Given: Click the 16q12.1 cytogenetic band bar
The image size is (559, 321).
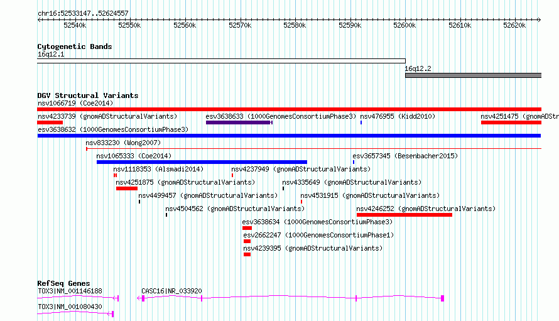Looking at the screenshot, I should pyautogui.click(x=221, y=61).
